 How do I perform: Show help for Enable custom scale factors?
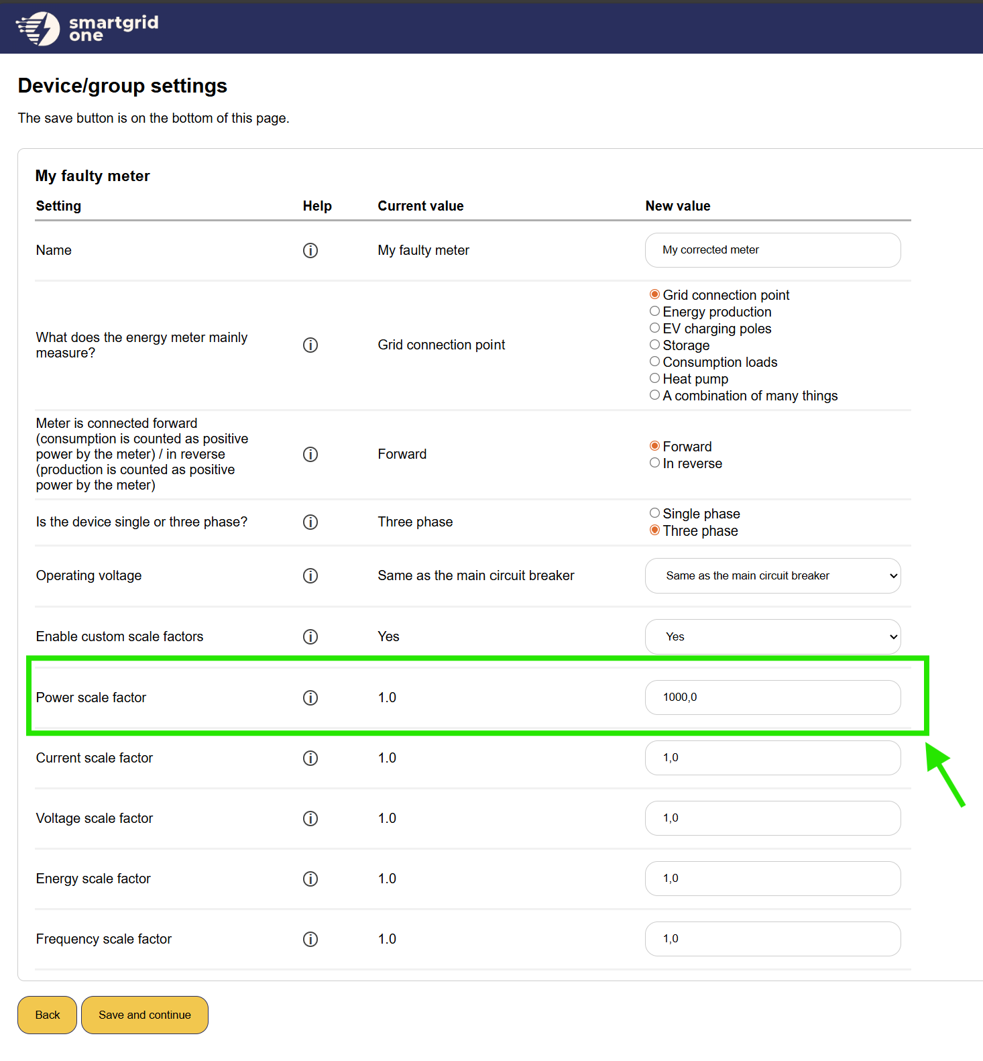[x=310, y=636]
